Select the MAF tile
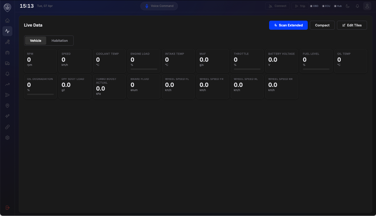This screenshot has height=216, width=376. [213, 61]
